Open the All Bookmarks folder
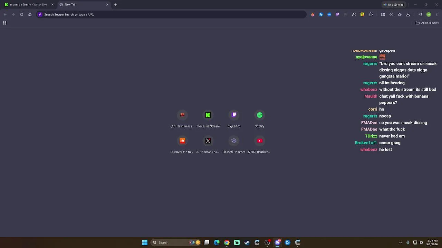This screenshot has height=248, width=442. [x=427, y=23]
